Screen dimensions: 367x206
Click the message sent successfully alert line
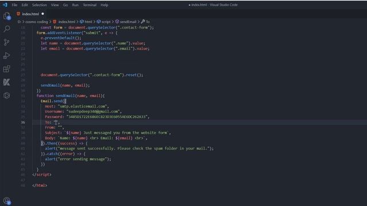click(x=129, y=149)
